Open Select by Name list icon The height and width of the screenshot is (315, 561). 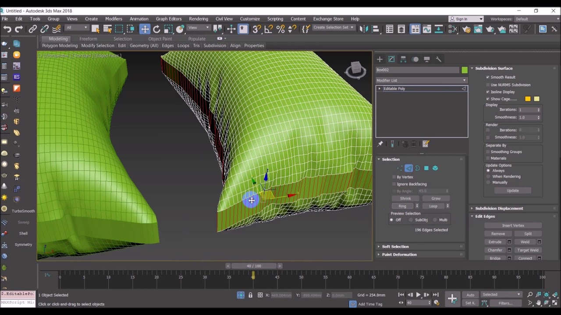coord(107,29)
